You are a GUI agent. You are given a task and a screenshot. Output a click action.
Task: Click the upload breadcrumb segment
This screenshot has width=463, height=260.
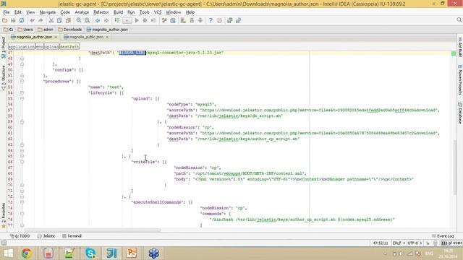51,46
